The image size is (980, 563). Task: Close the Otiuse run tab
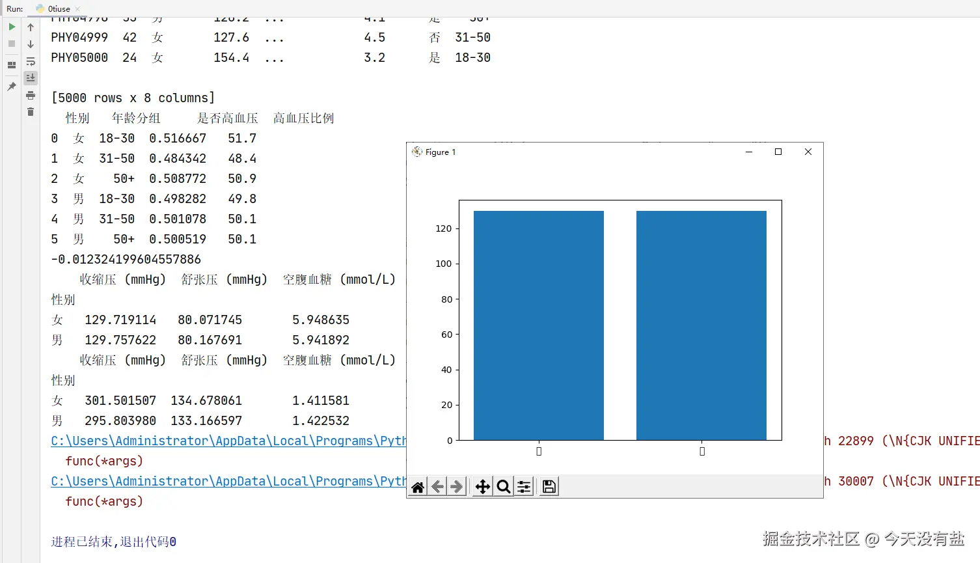pos(77,9)
